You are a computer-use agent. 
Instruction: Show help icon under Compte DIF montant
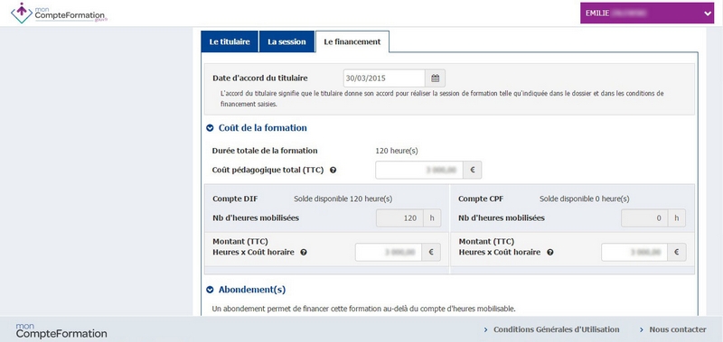pyautogui.click(x=304, y=253)
